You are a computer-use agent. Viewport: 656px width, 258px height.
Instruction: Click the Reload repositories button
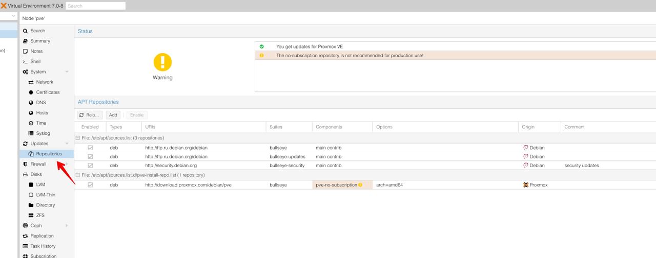pyautogui.click(x=90, y=115)
